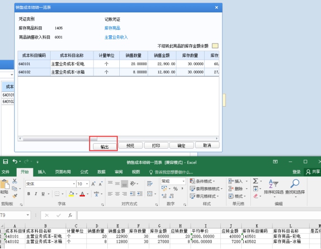Toggle underline formatting in Excel

[x=43, y=194]
